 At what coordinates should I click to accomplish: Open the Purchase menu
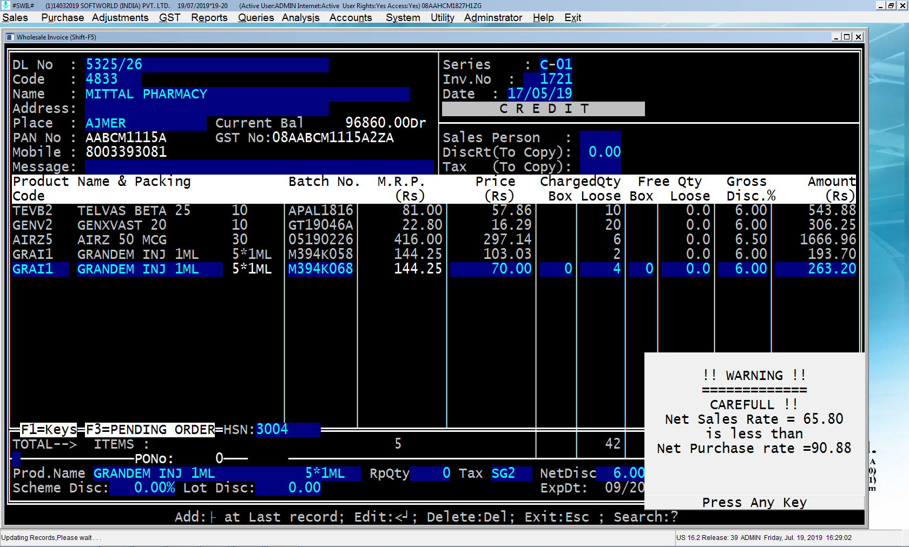click(x=62, y=17)
